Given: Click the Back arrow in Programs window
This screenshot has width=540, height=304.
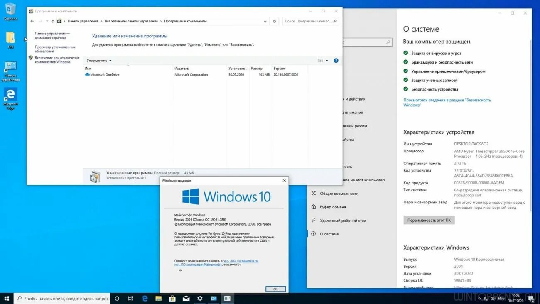Looking at the screenshot, I should [x=32, y=21].
